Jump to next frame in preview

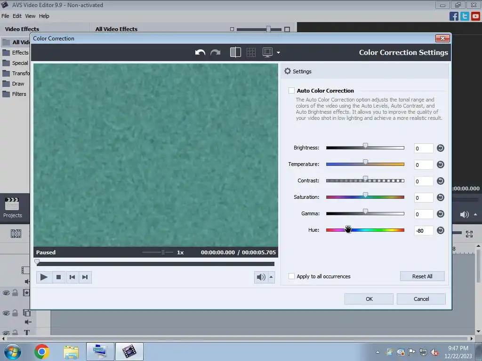coord(85,277)
